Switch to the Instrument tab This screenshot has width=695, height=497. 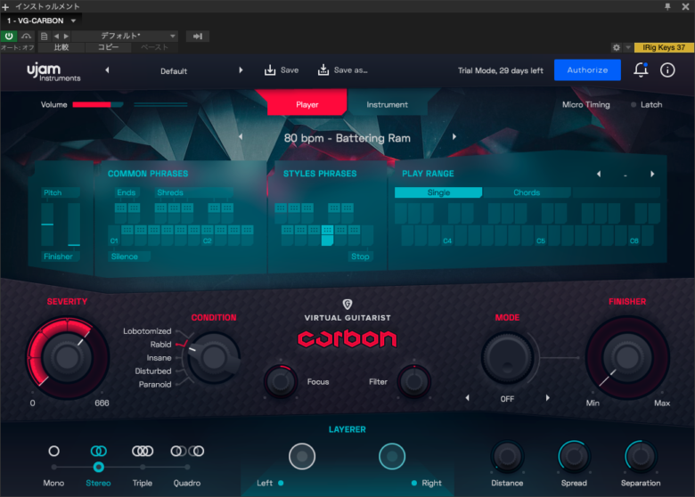(x=387, y=104)
